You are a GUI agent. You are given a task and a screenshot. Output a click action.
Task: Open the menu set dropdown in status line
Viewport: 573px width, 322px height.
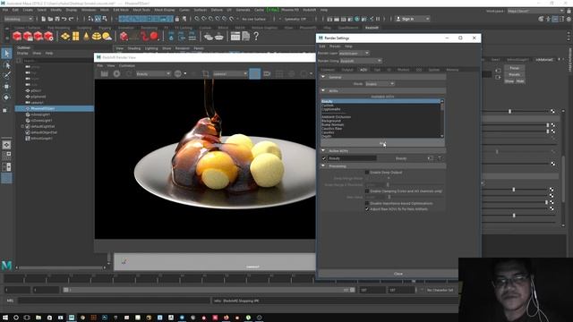point(18,19)
